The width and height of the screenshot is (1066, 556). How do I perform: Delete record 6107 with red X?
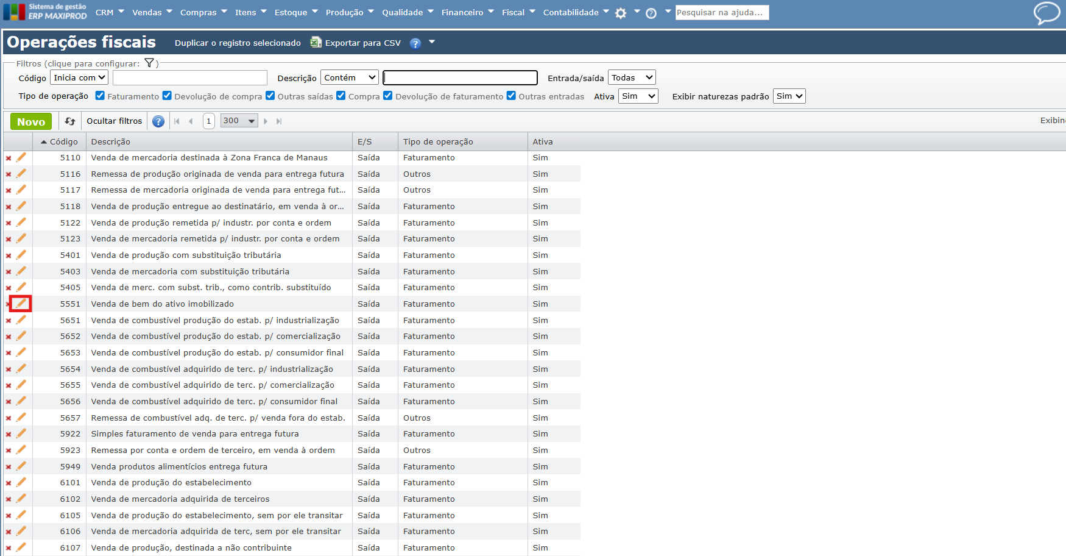tap(9, 548)
